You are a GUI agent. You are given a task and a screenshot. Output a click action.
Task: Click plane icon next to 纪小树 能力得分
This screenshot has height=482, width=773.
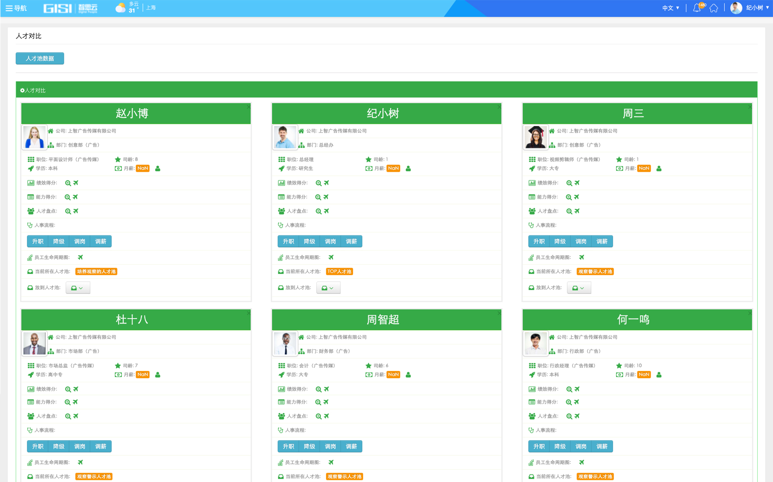click(x=326, y=197)
